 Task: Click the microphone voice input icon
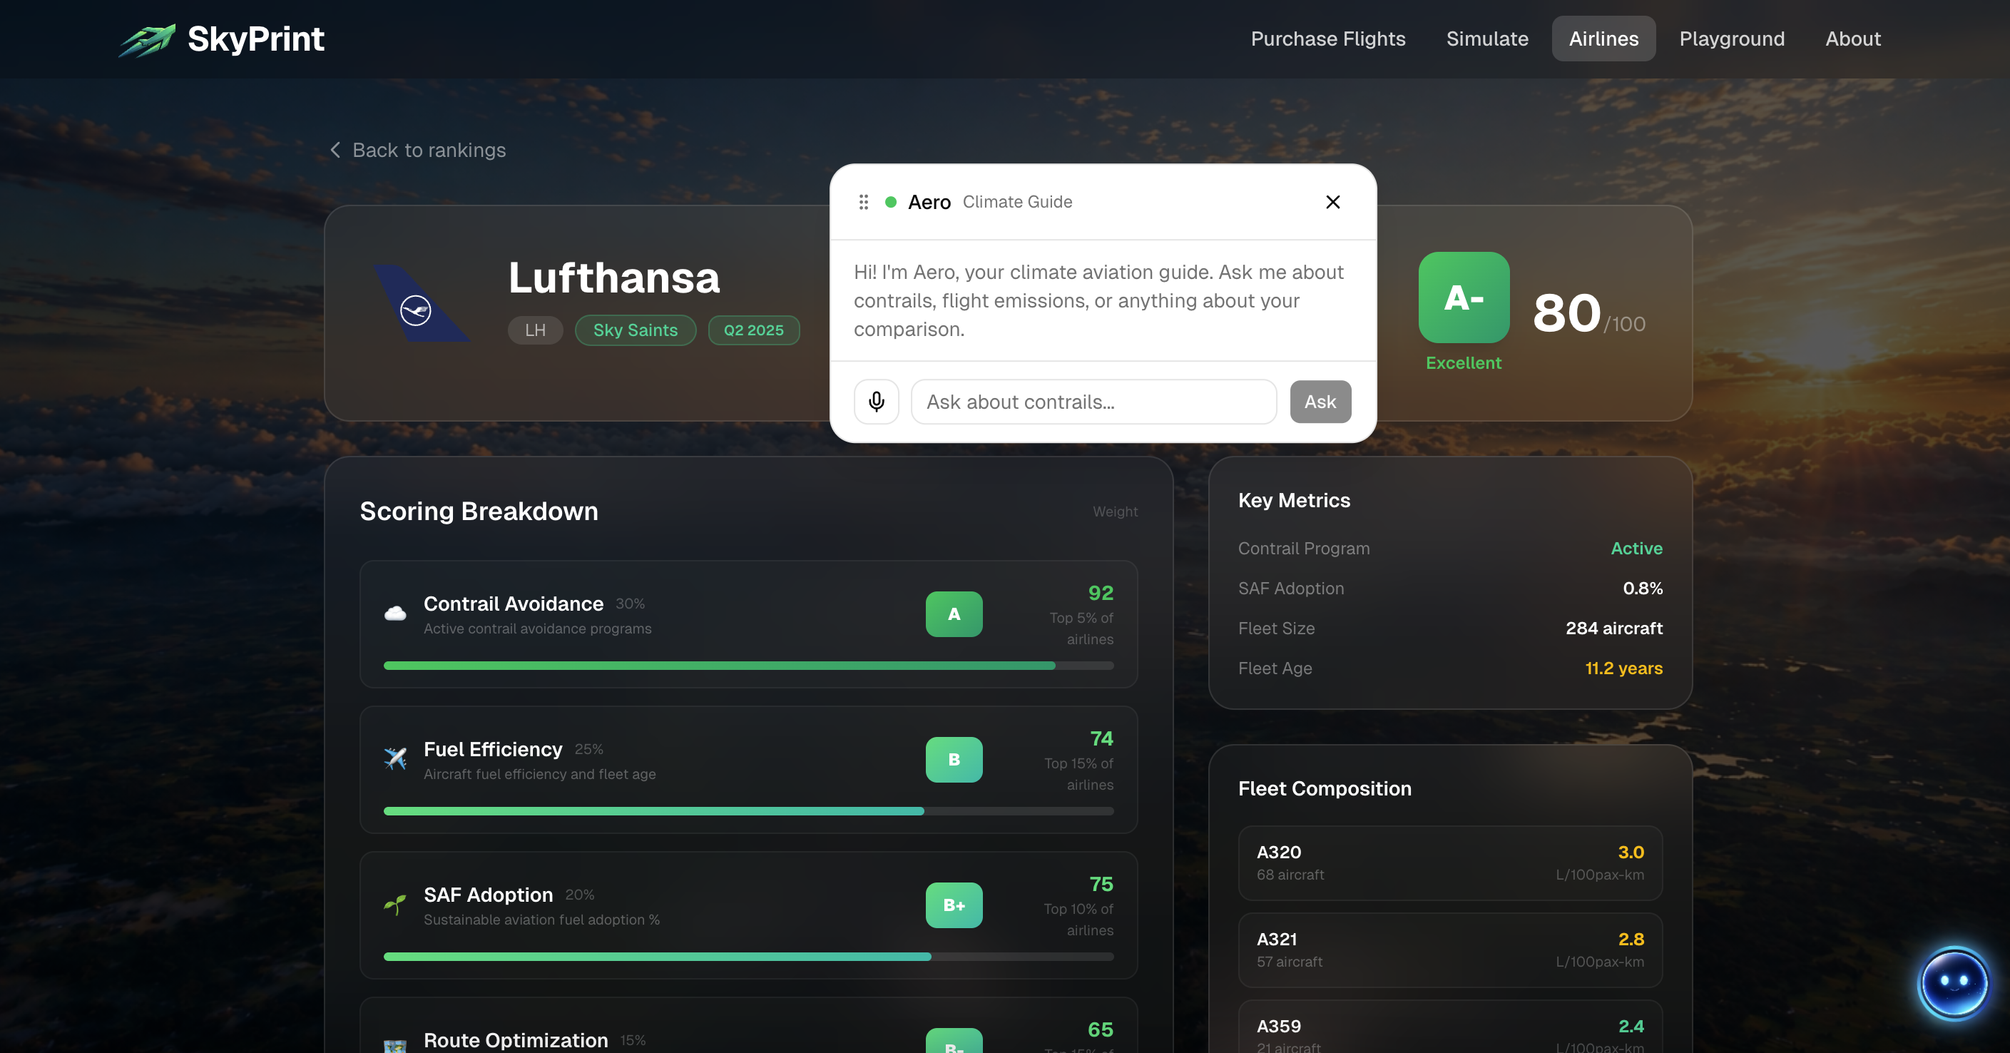(876, 402)
